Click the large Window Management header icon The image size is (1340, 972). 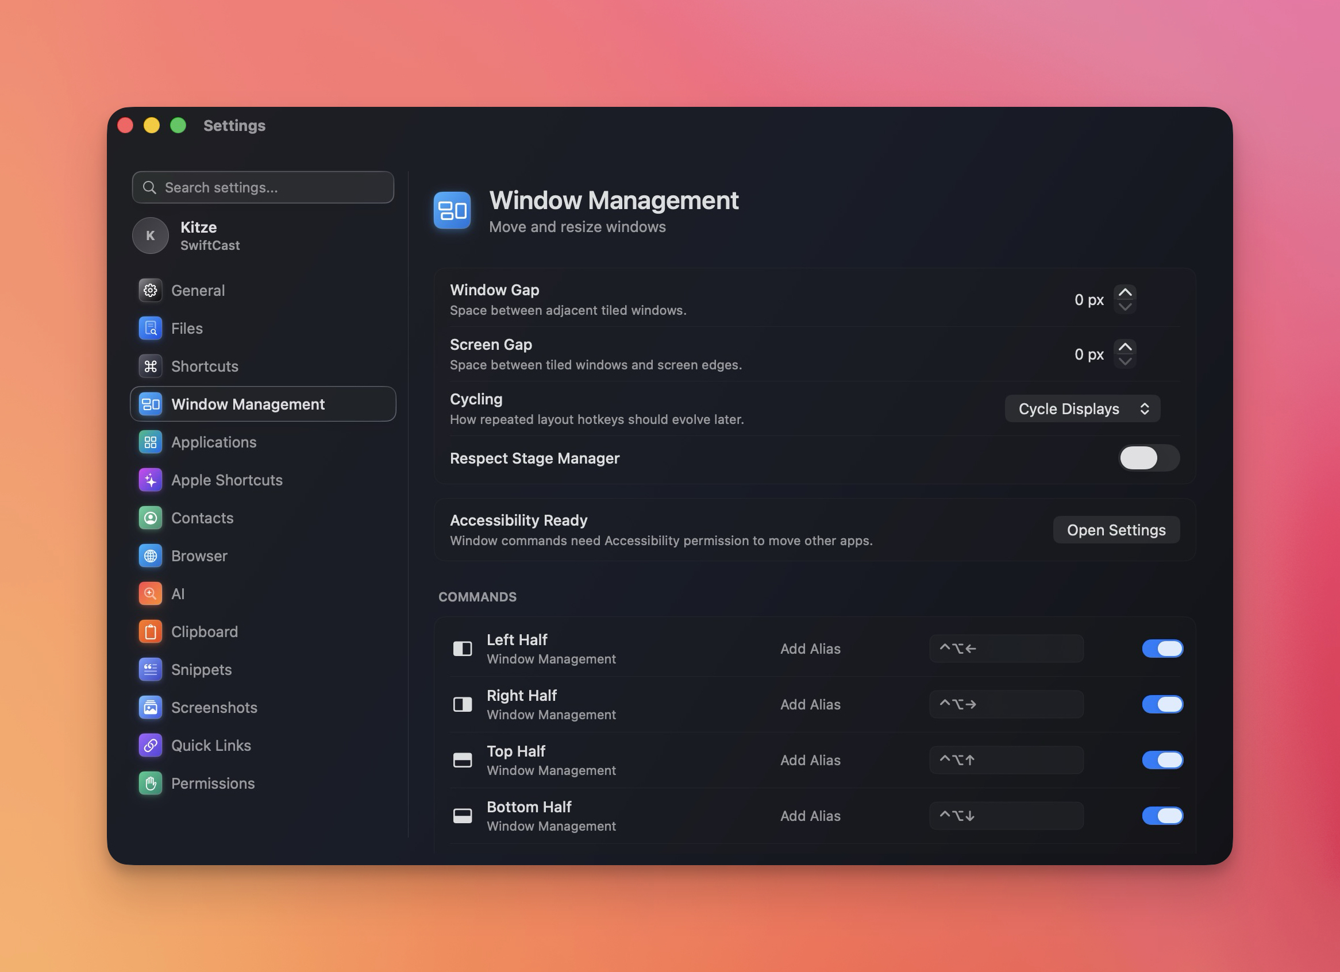pos(452,210)
